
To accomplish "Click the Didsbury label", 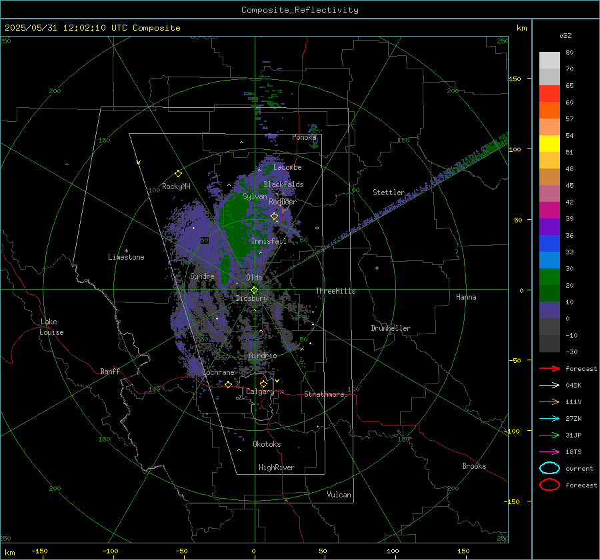I will coord(251,298).
